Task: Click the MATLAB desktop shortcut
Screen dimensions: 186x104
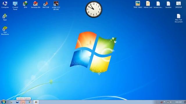Action: pyautogui.click(x=46, y=5)
